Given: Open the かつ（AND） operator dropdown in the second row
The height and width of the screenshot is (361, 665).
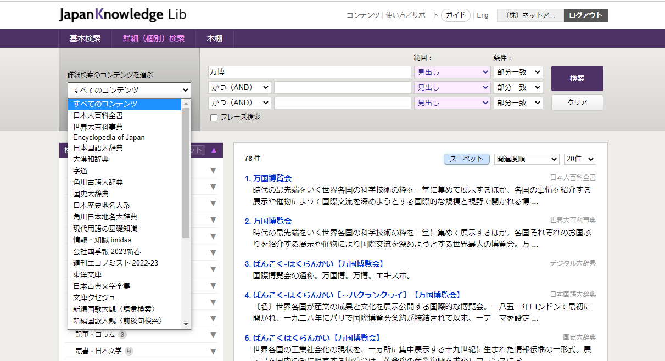Looking at the screenshot, I should click(x=239, y=87).
